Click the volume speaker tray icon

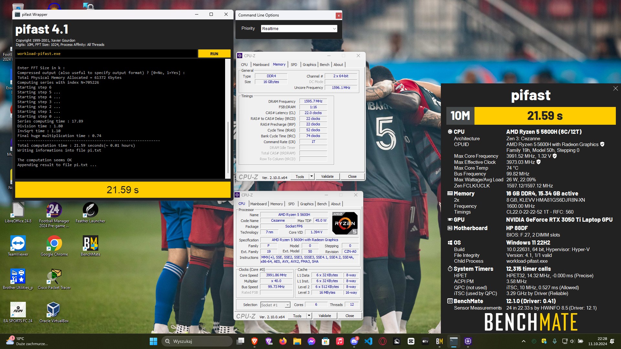572,341
